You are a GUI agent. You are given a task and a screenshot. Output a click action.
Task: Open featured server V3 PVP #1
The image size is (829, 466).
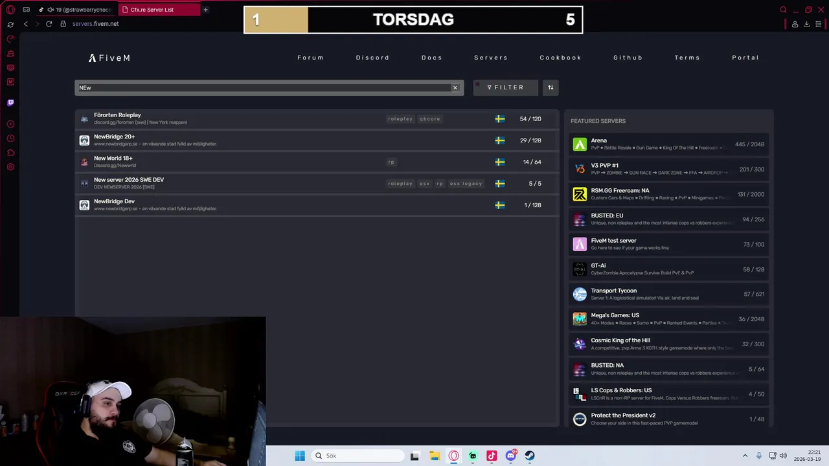pos(668,169)
